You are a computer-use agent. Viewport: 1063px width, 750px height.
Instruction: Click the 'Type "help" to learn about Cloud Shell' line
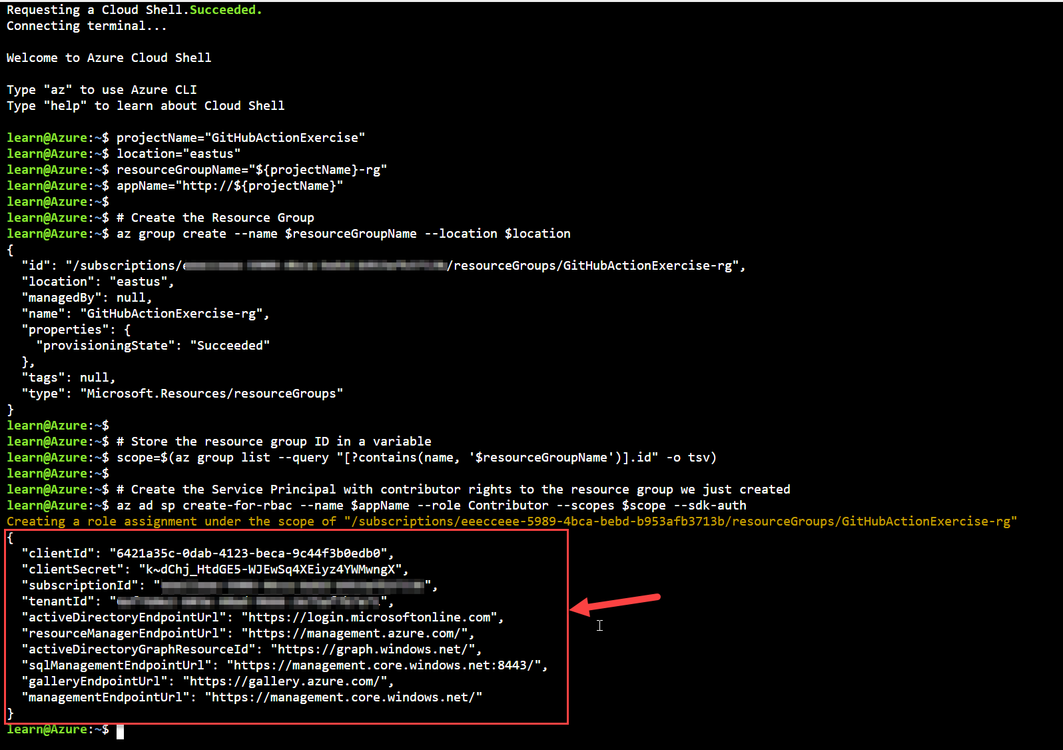pyautogui.click(x=145, y=106)
